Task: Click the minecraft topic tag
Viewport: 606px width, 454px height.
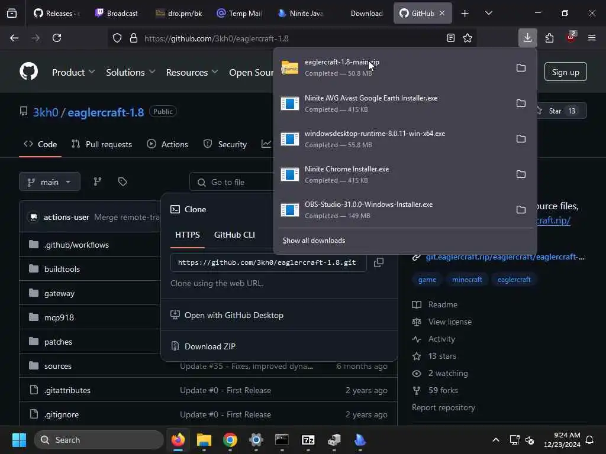Action: [467, 280]
